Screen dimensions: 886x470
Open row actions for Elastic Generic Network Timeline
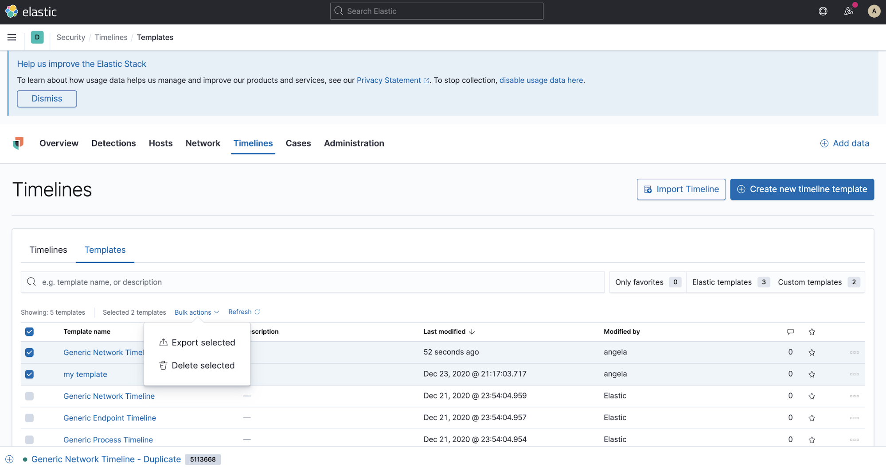(x=855, y=396)
